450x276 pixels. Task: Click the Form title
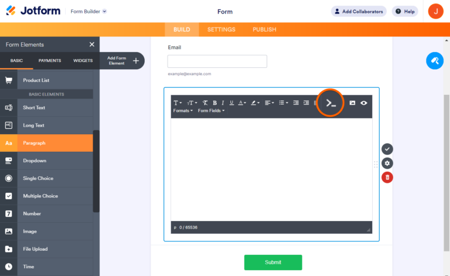tap(225, 12)
